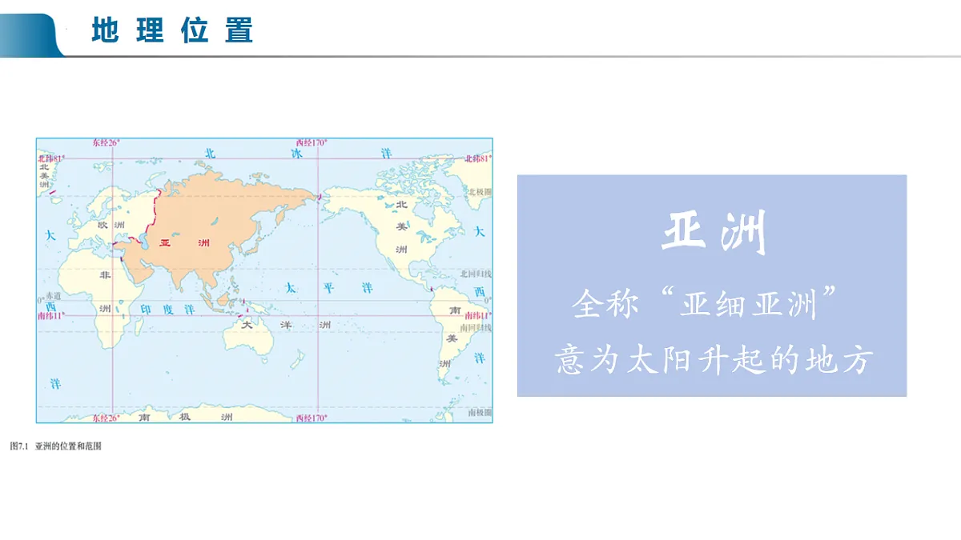
Task: Click the top 西经170° longitude label
Action: coord(312,142)
